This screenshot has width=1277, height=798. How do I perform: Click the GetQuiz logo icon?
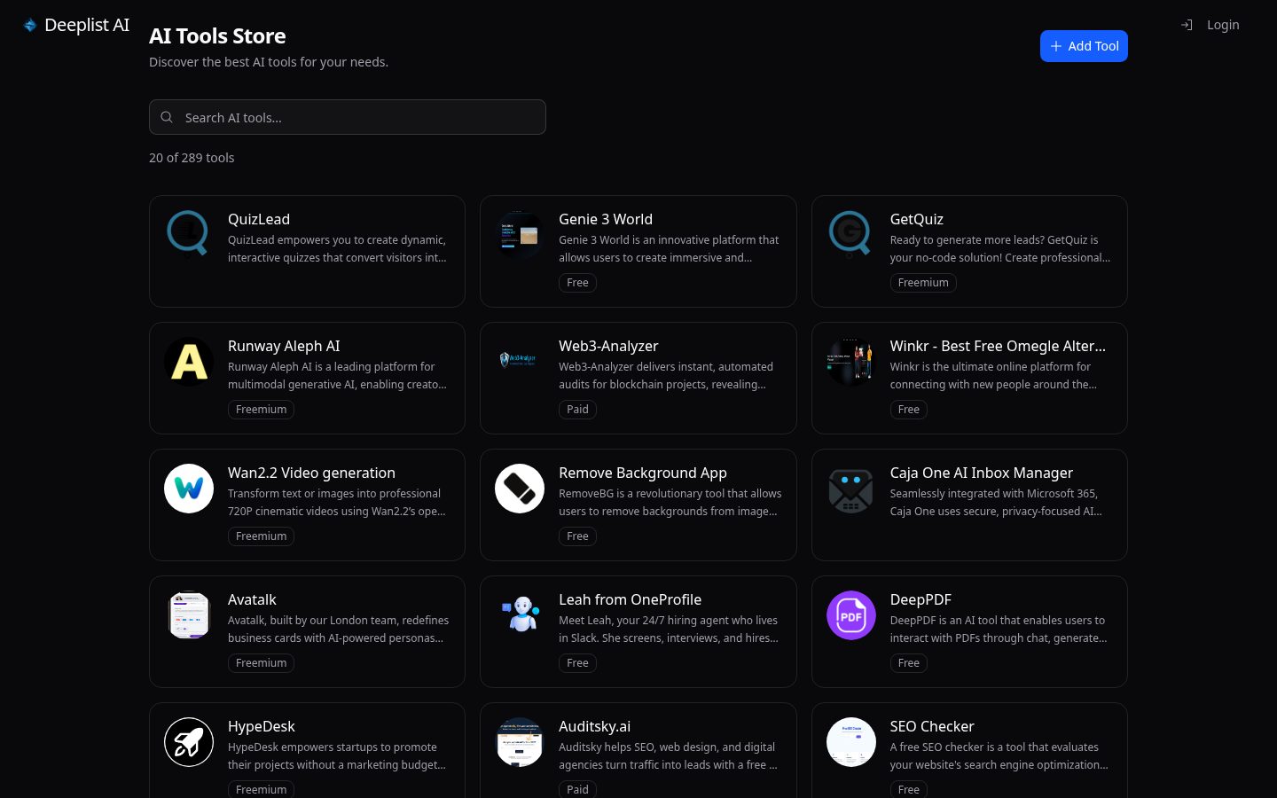pyautogui.click(x=851, y=235)
